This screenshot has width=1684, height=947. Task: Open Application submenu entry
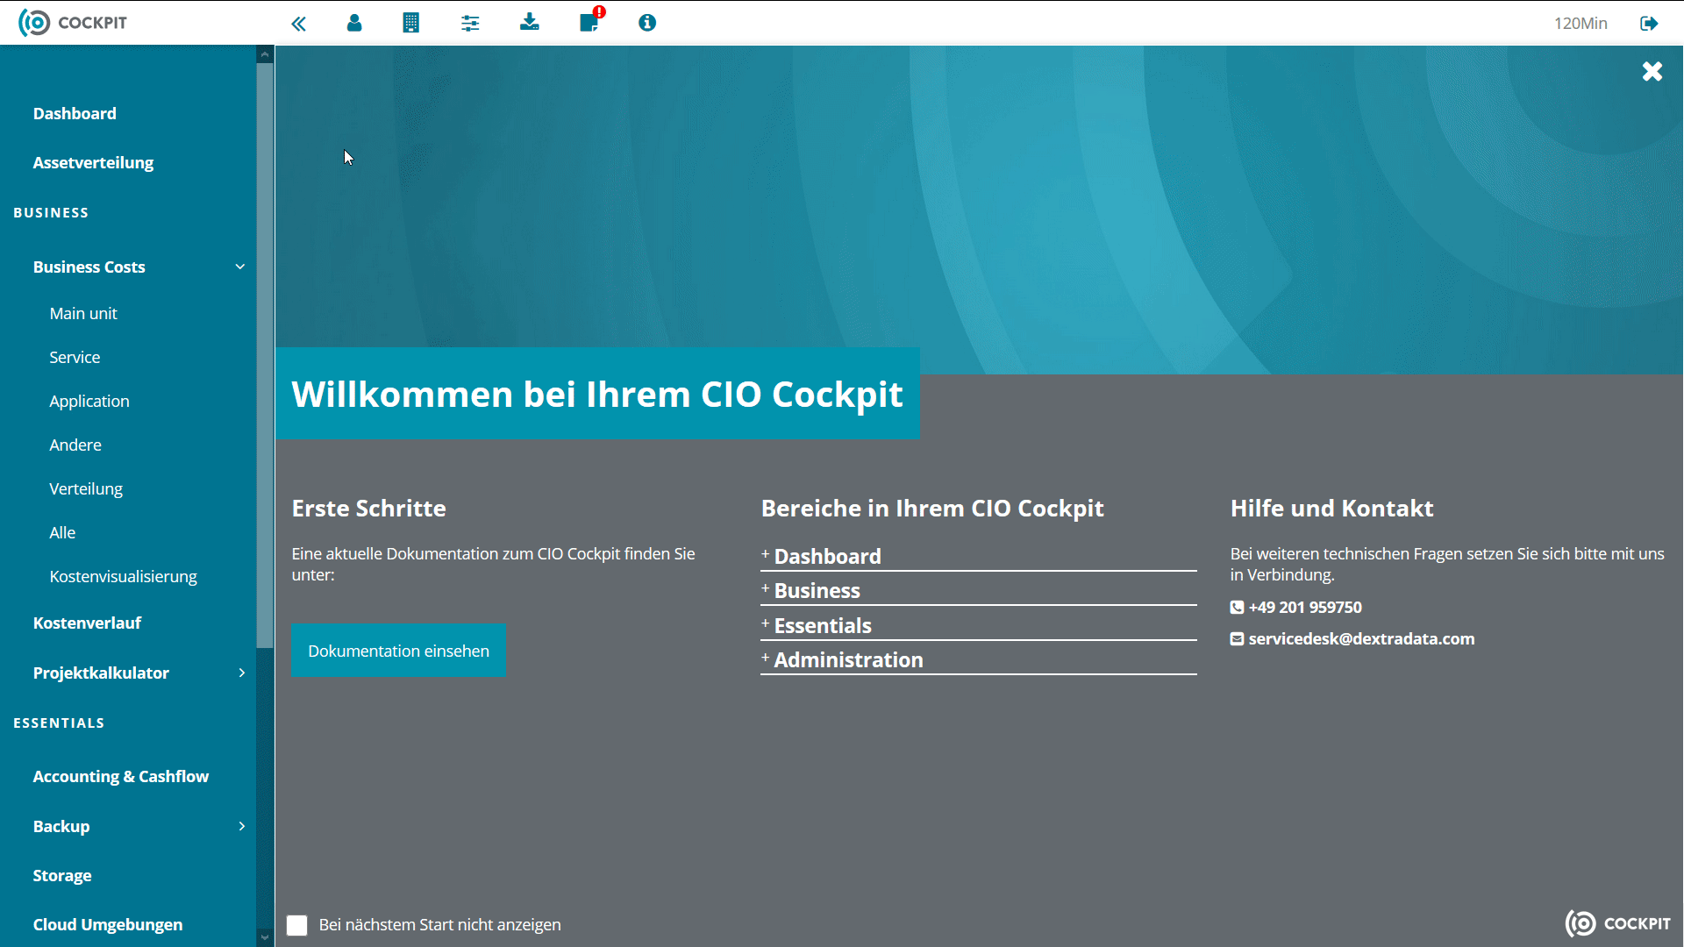click(89, 402)
